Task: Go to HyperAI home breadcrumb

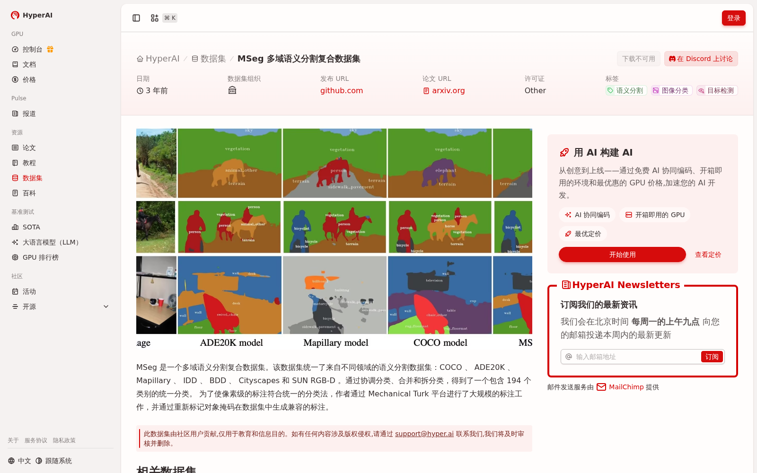Action: 158,59
